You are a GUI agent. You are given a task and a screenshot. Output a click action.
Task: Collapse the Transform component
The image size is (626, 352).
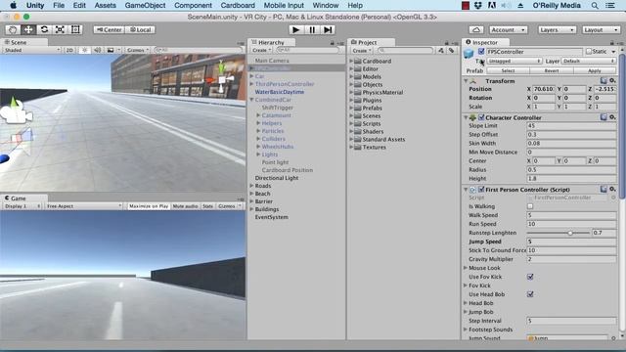coord(466,81)
